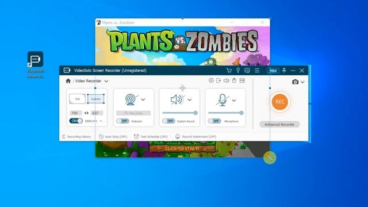Toggle the System Sound switch
Screen dimensions: 368x207
(x=168, y=121)
